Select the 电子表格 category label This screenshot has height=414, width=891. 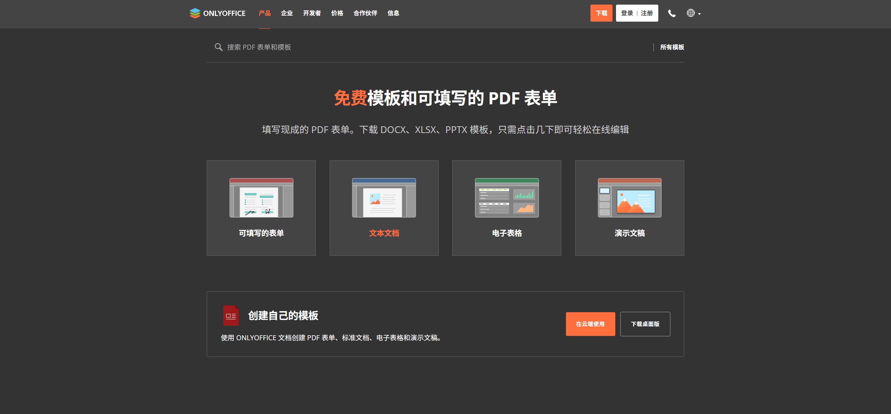point(507,233)
